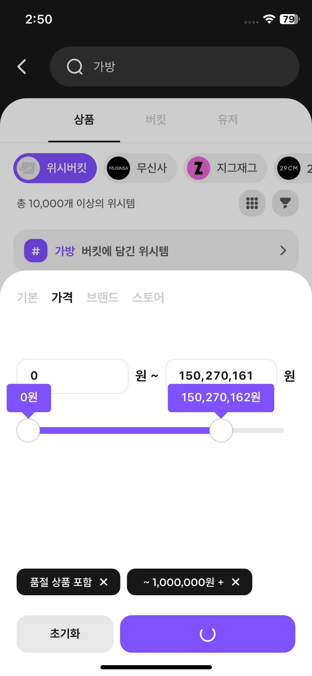312x676 pixels.
Task: Tap the purple hashtag icon
Action: coord(36,251)
